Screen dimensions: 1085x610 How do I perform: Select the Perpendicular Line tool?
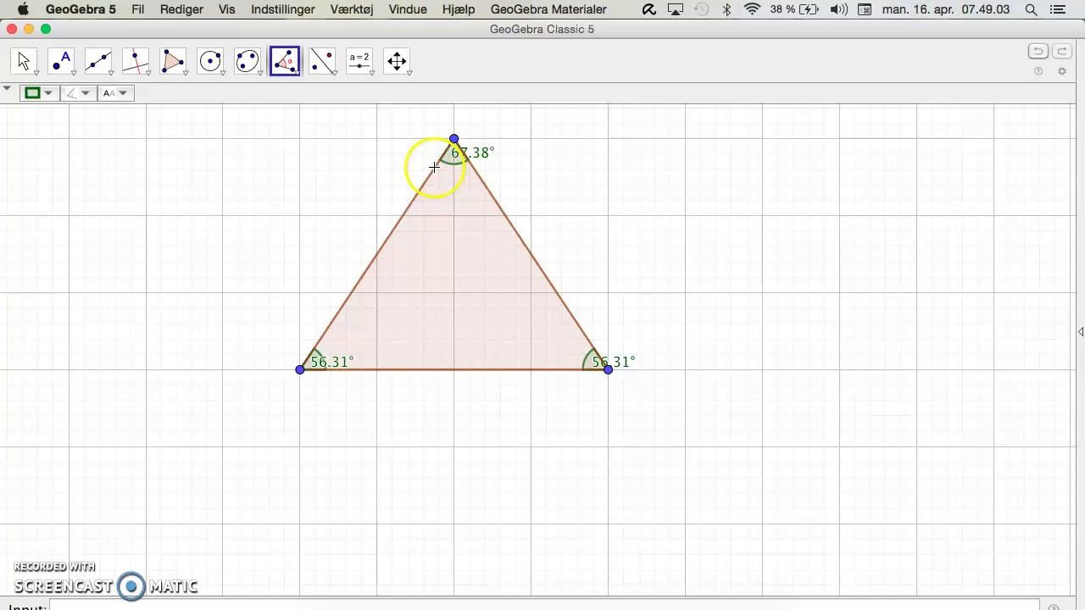click(136, 61)
